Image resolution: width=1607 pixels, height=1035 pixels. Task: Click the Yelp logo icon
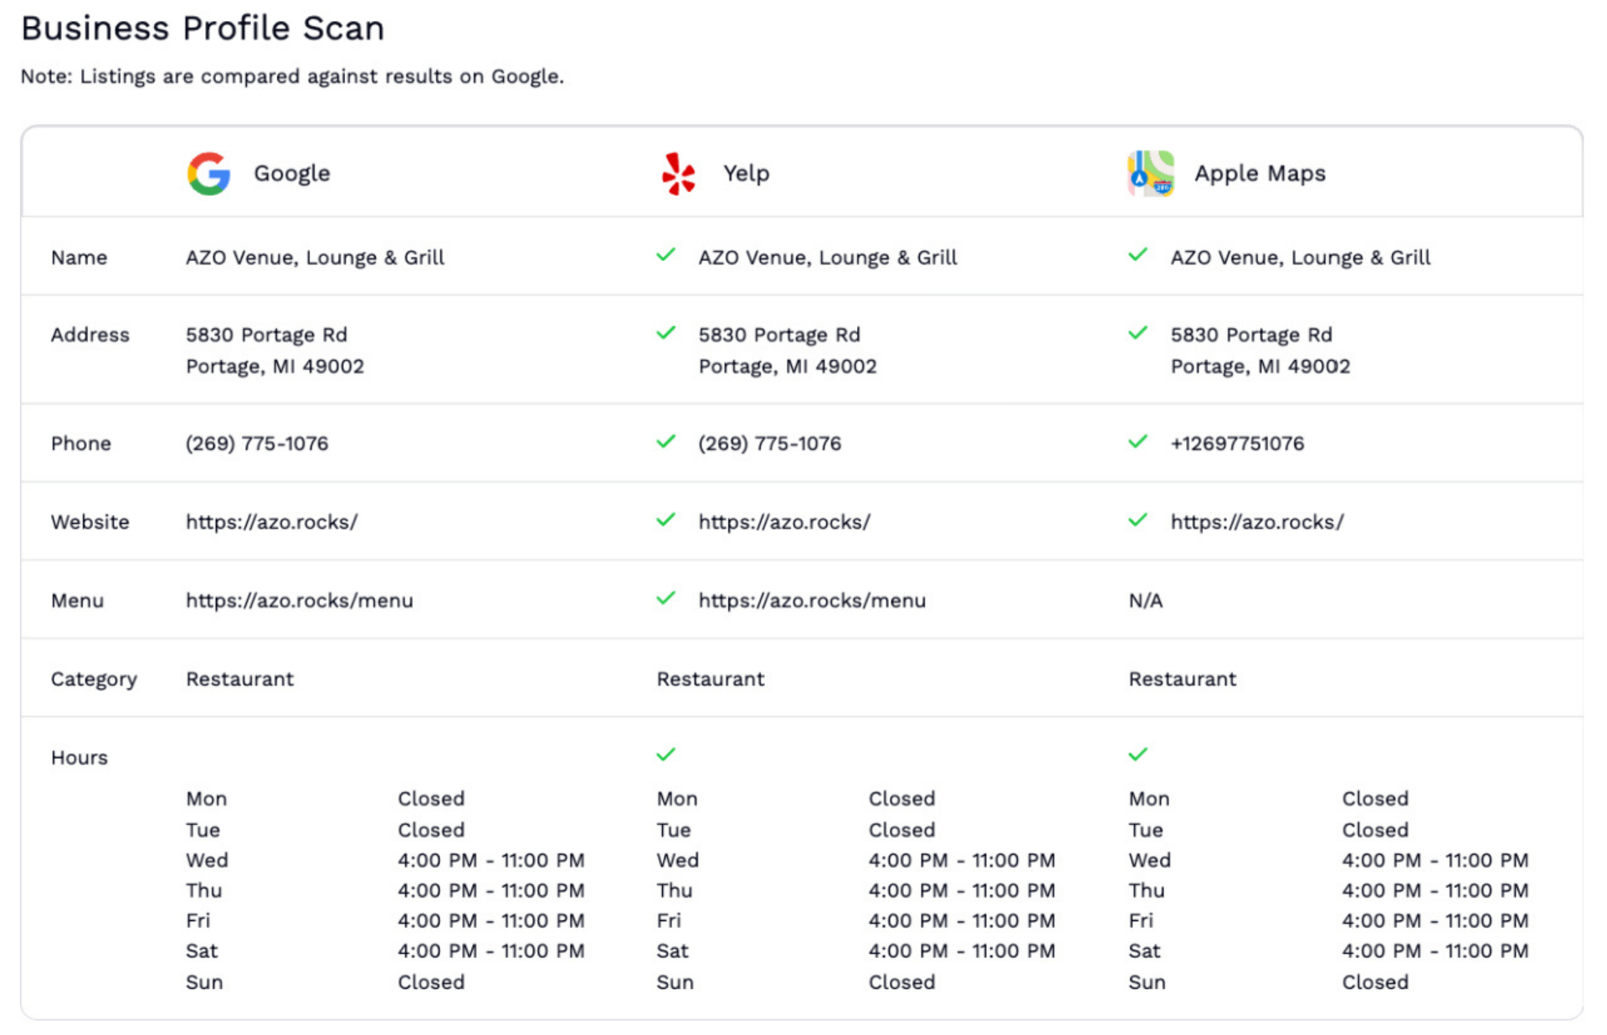pyautogui.click(x=678, y=173)
